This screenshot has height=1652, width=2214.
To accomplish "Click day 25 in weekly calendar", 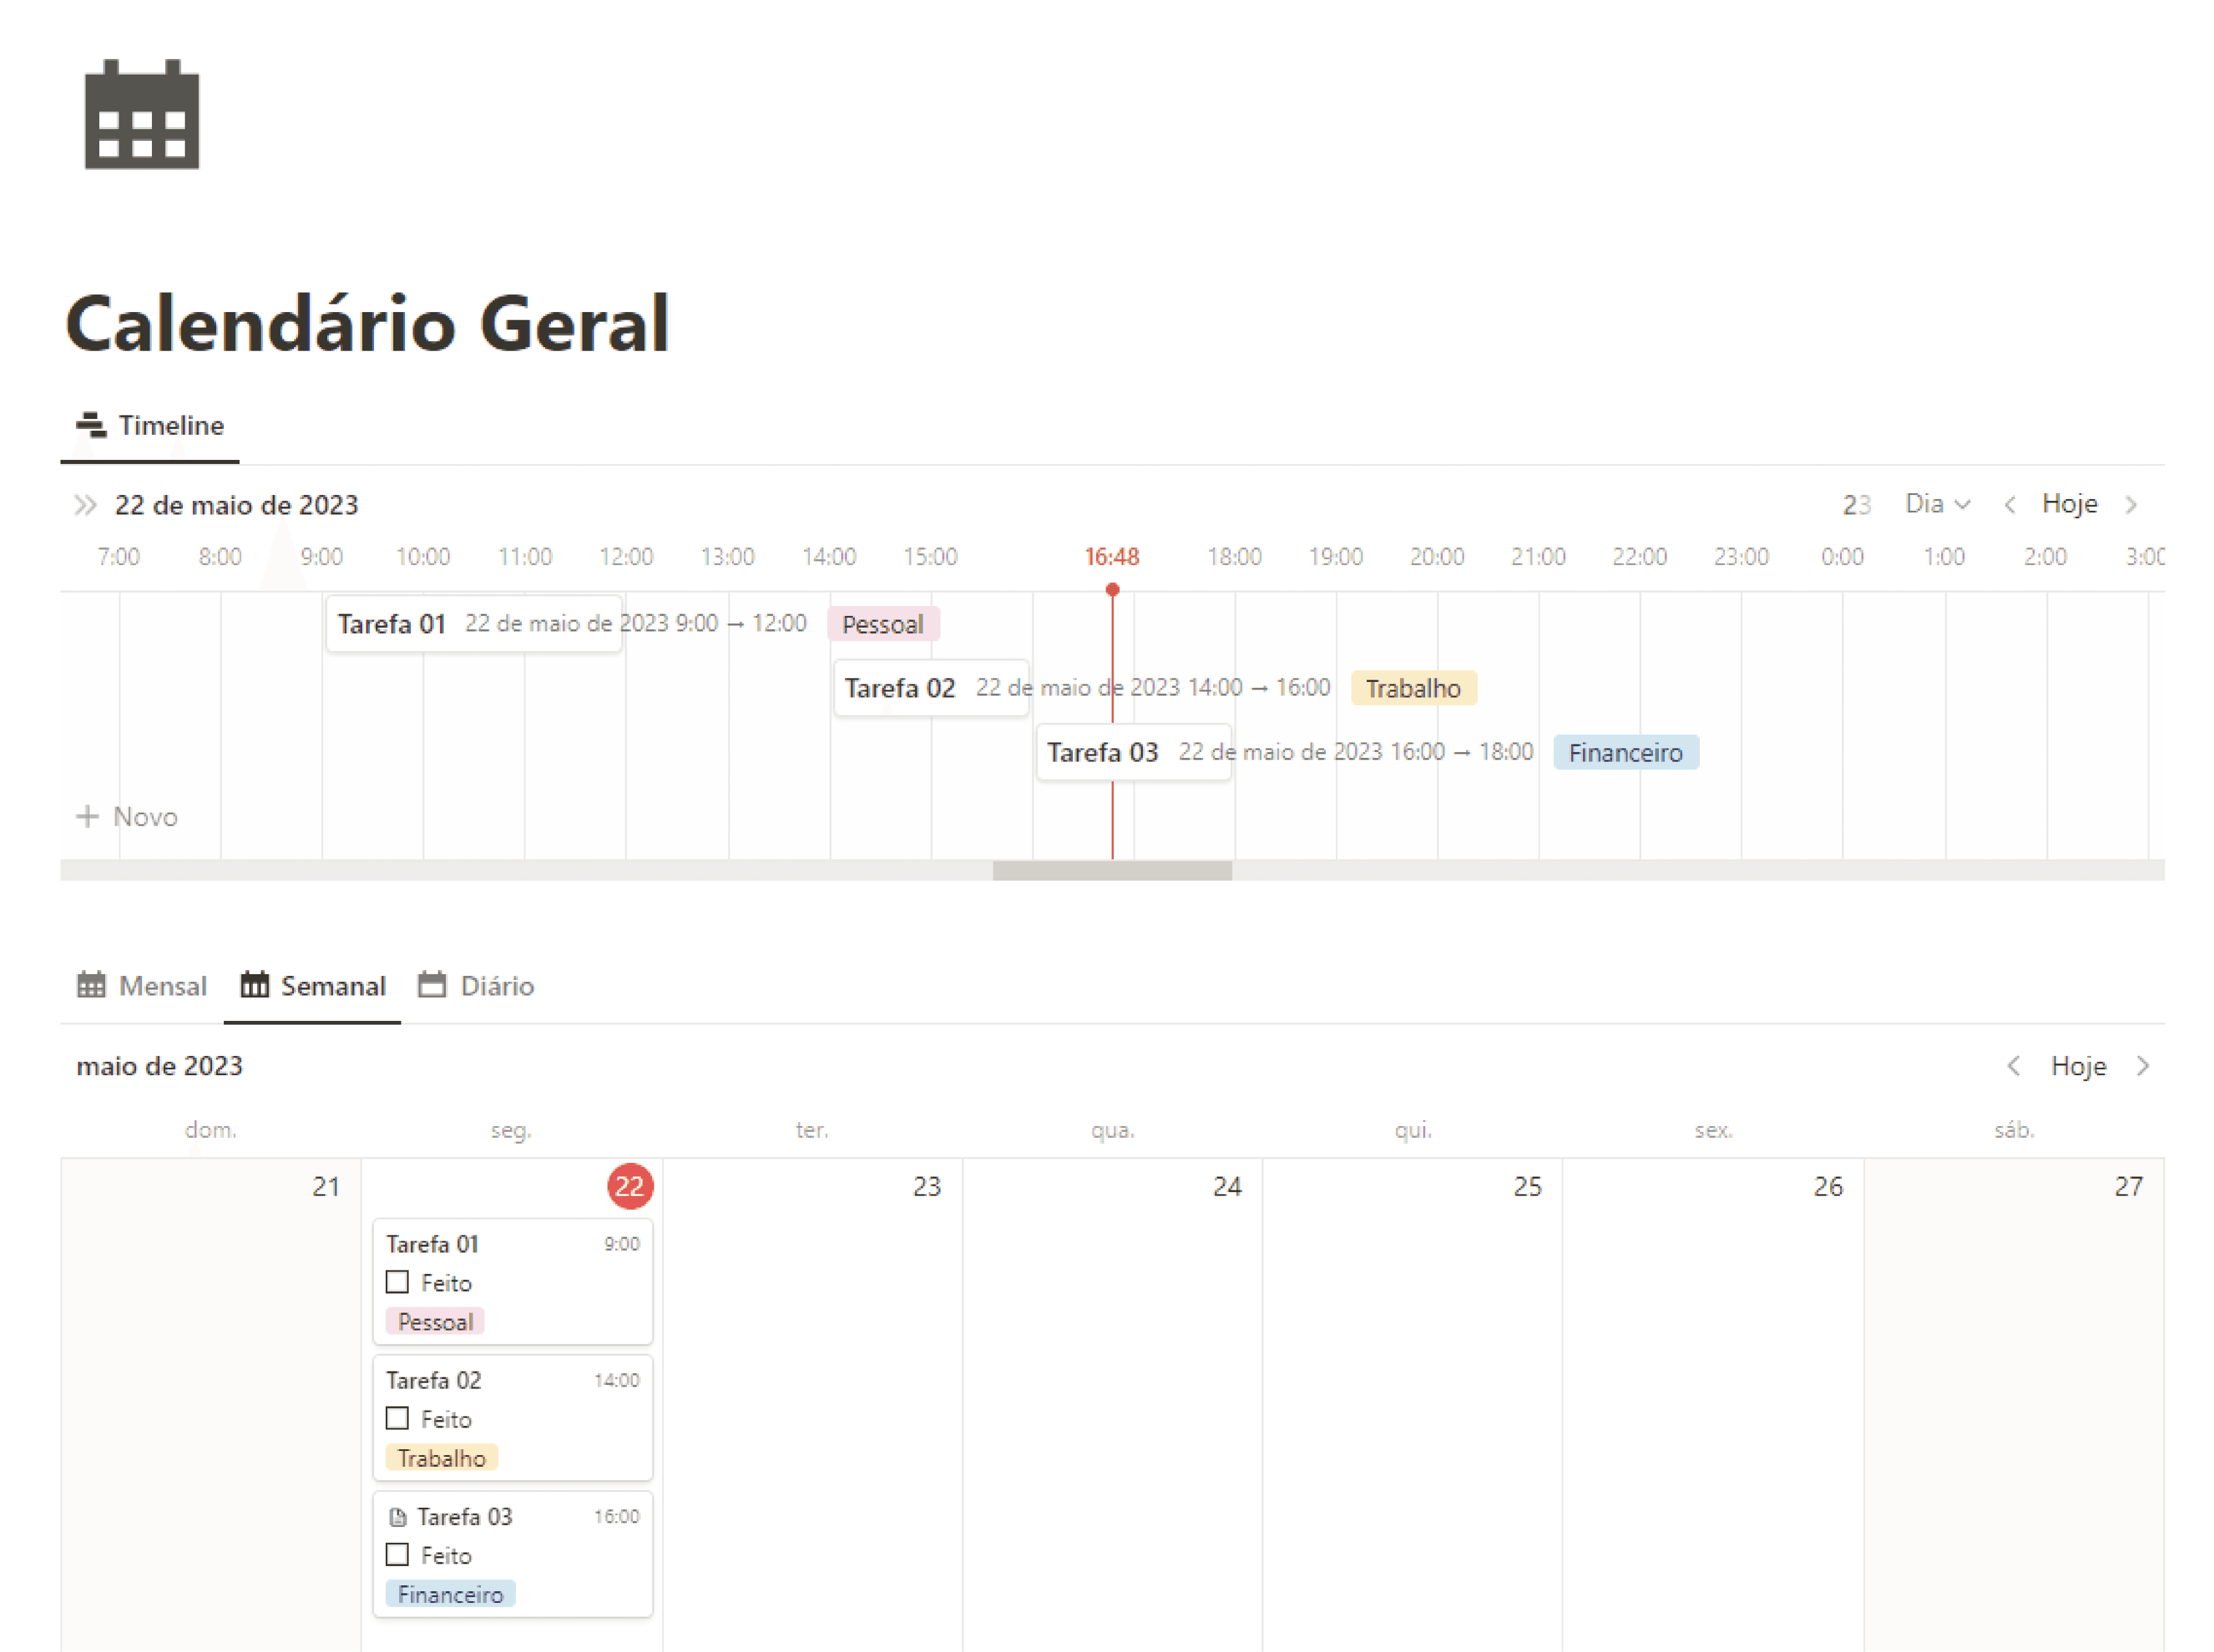I will pyautogui.click(x=1527, y=1186).
